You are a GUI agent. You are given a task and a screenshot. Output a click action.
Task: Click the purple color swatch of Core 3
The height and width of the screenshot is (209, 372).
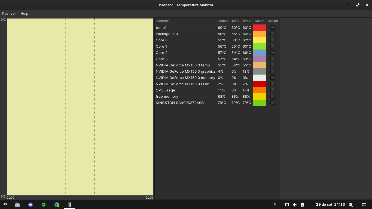click(x=259, y=59)
